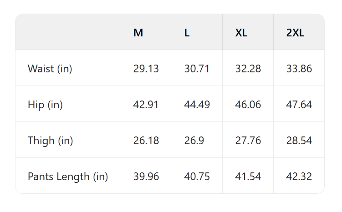The width and height of the screenshot is (342, 212).
Task: Click hip value 47.64 for 2XL
Action: (299, 105)
